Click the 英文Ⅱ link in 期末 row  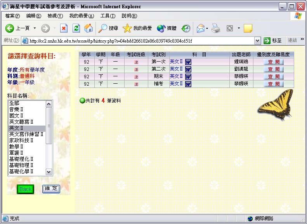pyautogui.click(x=176, y=76)
